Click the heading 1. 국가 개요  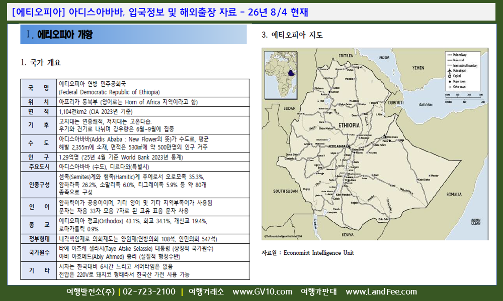41,62
